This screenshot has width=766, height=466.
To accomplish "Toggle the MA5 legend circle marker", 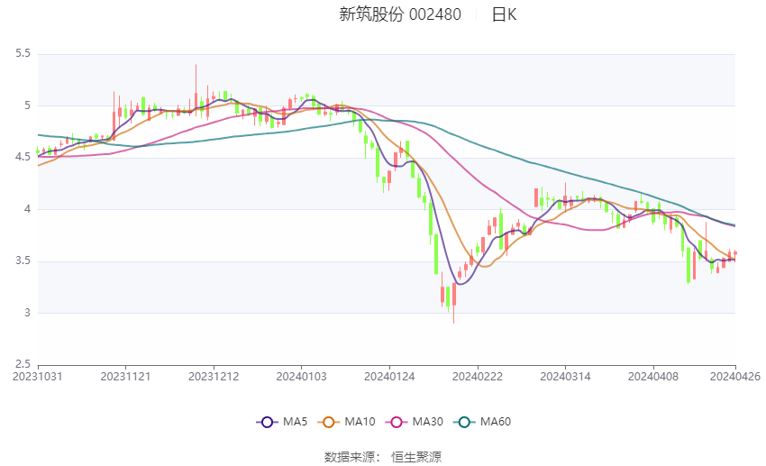I will pyautogui.click(x=267, y=422).
